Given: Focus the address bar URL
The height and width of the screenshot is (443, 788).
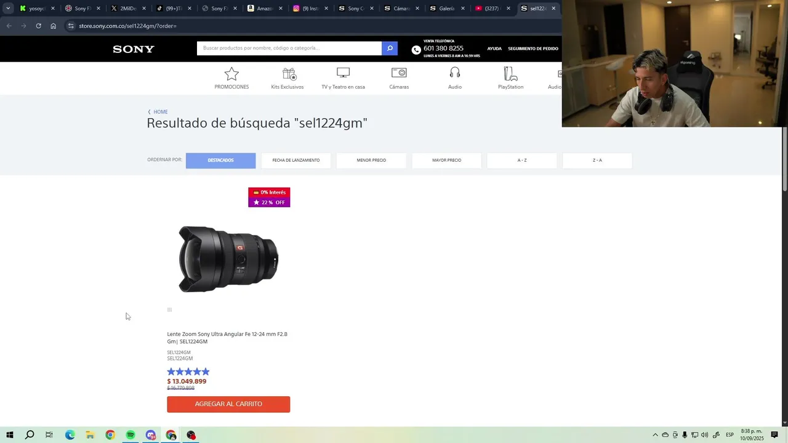Looking at the screenshot, I should click(x=127, y=26).
